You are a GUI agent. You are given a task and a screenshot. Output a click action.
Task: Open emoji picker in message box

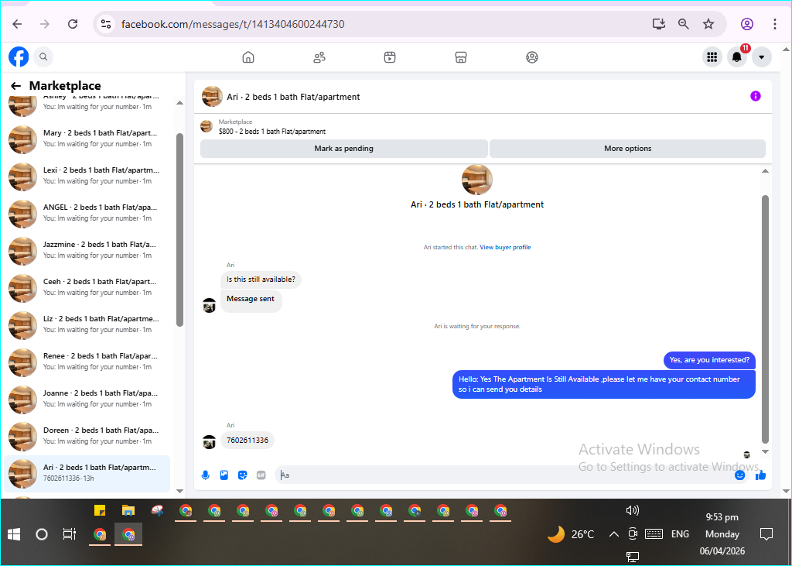739,475
